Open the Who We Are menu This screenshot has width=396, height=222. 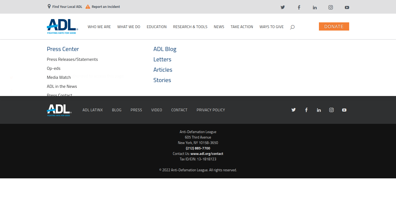pyautogui.click(x=99, y=27)
